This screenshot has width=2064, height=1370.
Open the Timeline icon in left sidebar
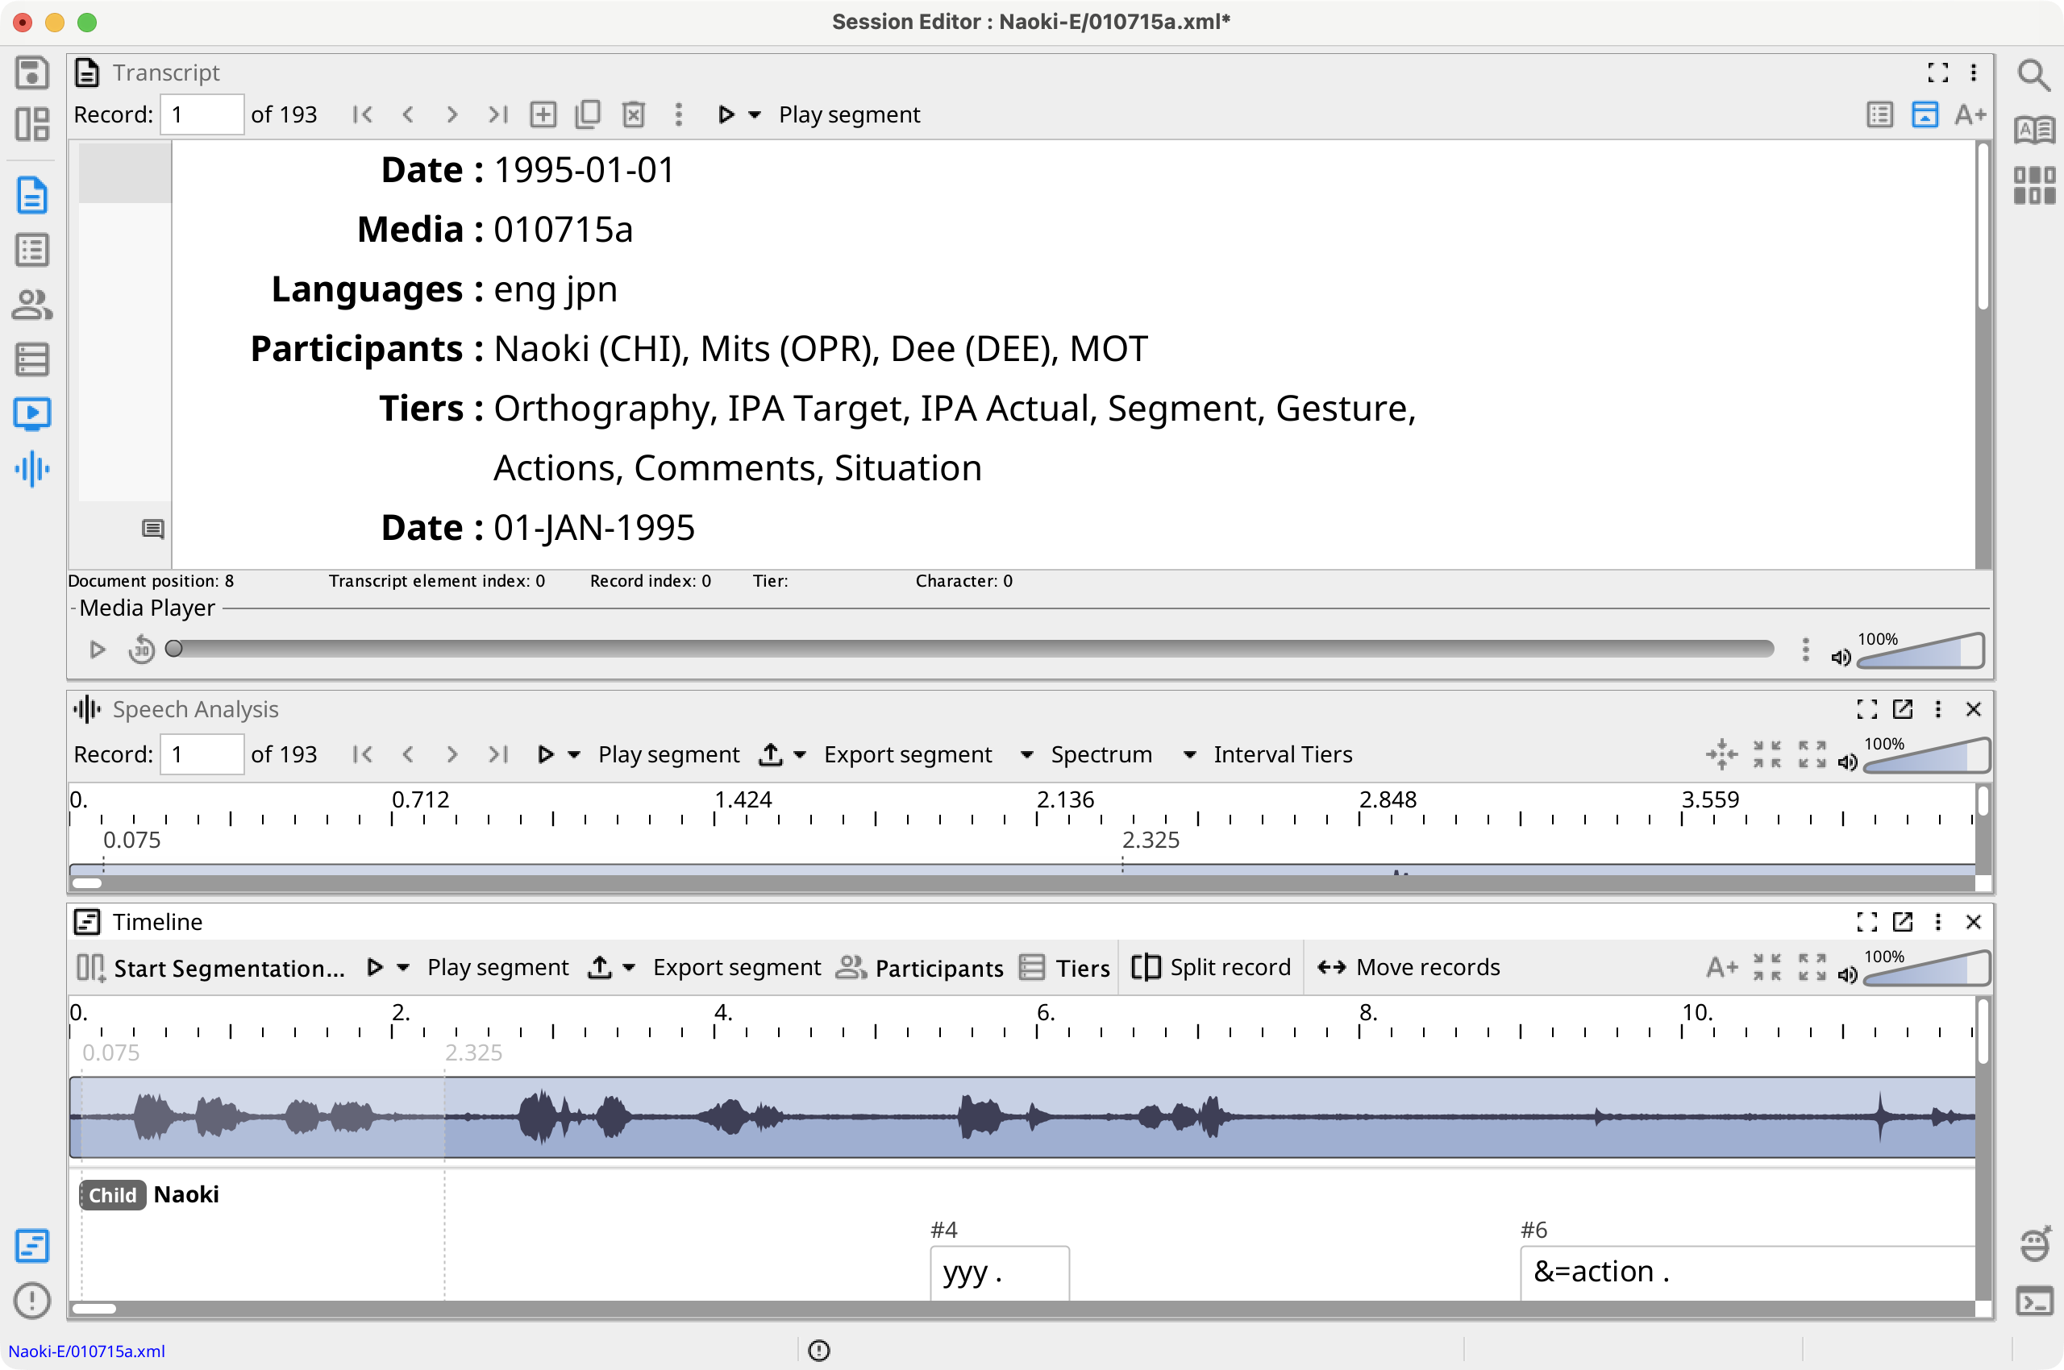pos(32,1246)
